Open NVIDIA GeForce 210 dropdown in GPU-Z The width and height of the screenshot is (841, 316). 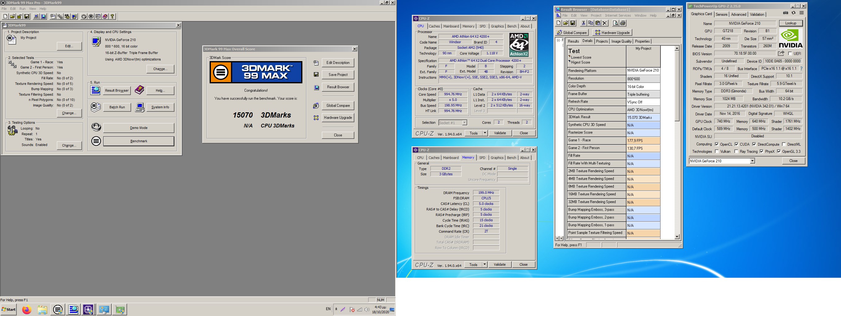752,161
